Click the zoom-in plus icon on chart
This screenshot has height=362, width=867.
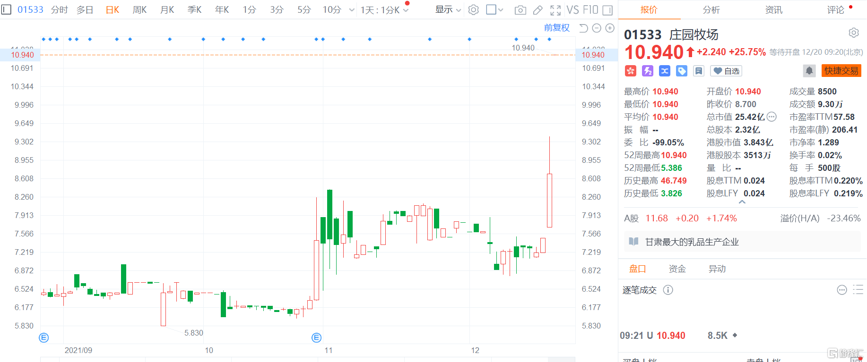click(x=610, y=28)
